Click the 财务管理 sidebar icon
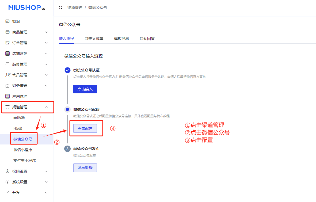The image size is (316, 202). [x=7, y=86]
